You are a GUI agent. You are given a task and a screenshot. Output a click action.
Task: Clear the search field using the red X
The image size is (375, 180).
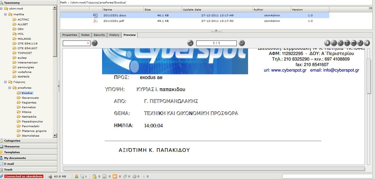(x=88, y=43)
